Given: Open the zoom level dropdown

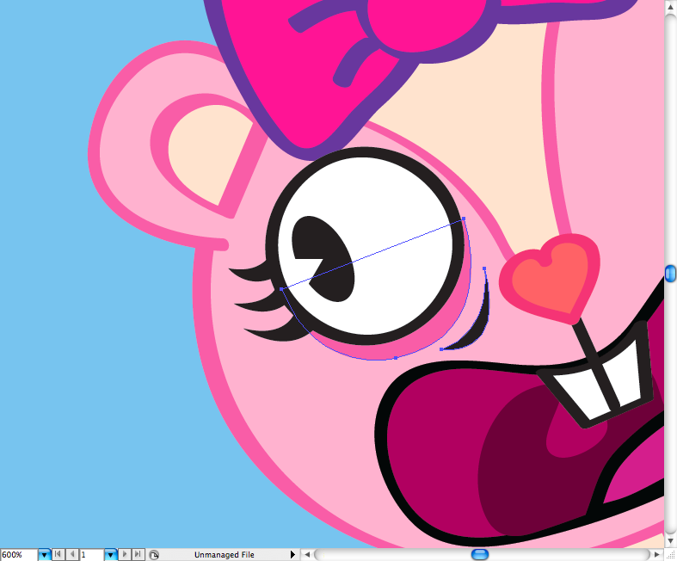Looking at the screenshot, I should [44, 555].
